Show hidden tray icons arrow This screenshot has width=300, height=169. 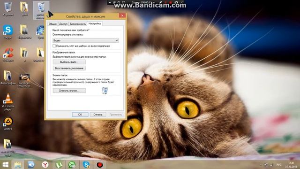pos(261,165)
